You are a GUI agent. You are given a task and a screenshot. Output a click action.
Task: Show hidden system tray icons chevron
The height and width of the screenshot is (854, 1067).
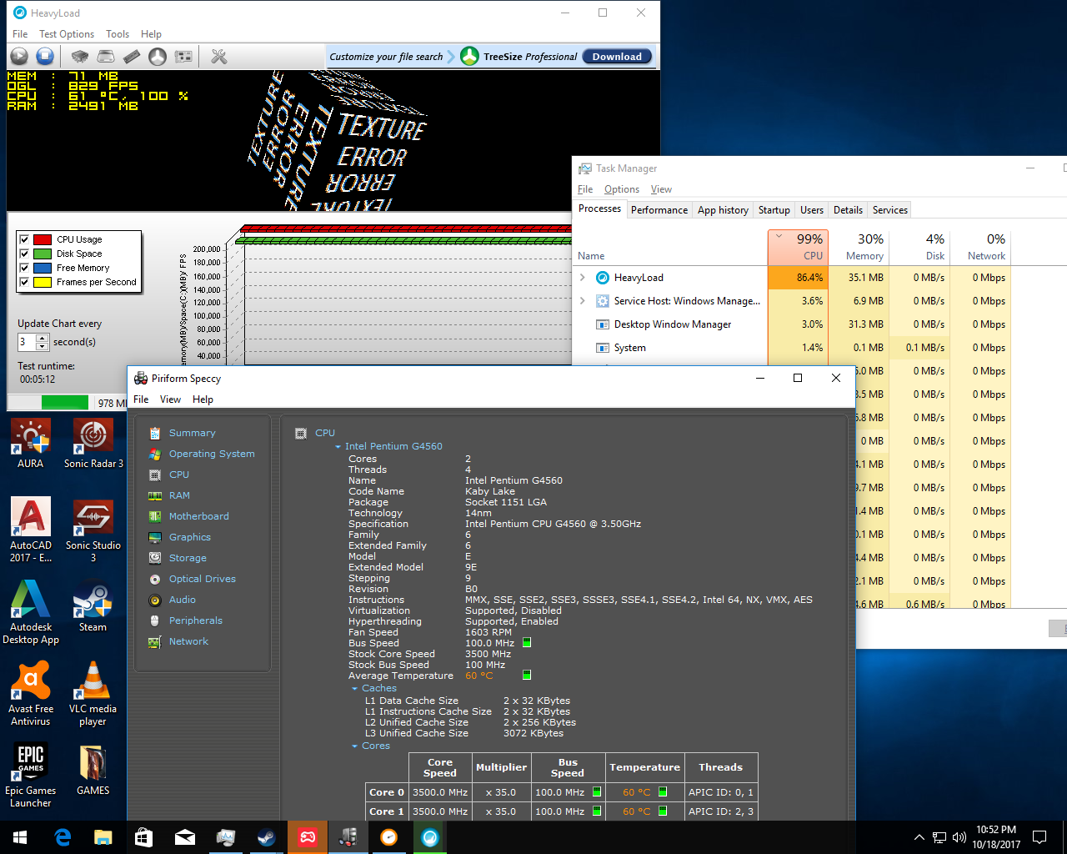[919, 837]
